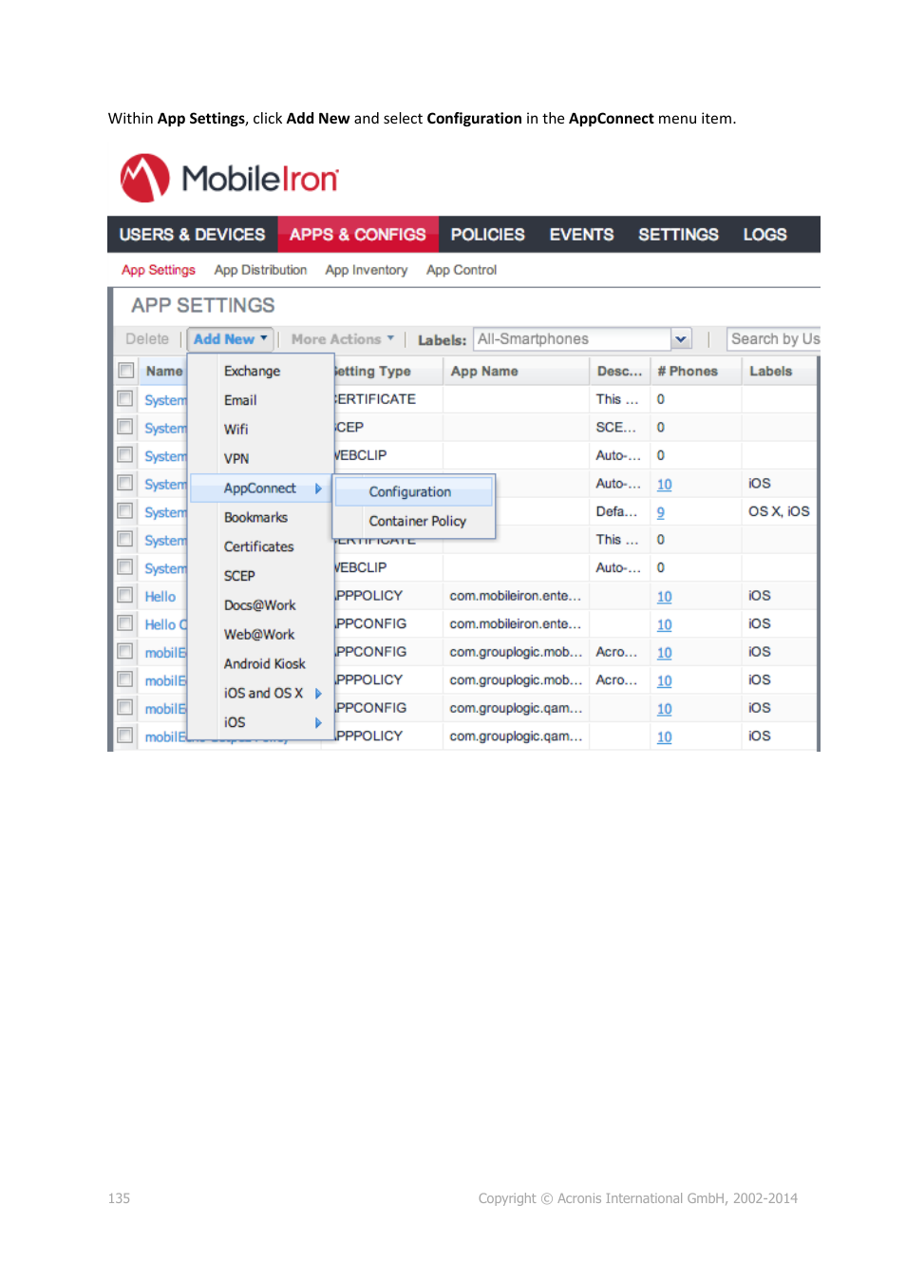Click the MobileIron logo
Viewport: 906px width, 1282px height.
[229, 179]
